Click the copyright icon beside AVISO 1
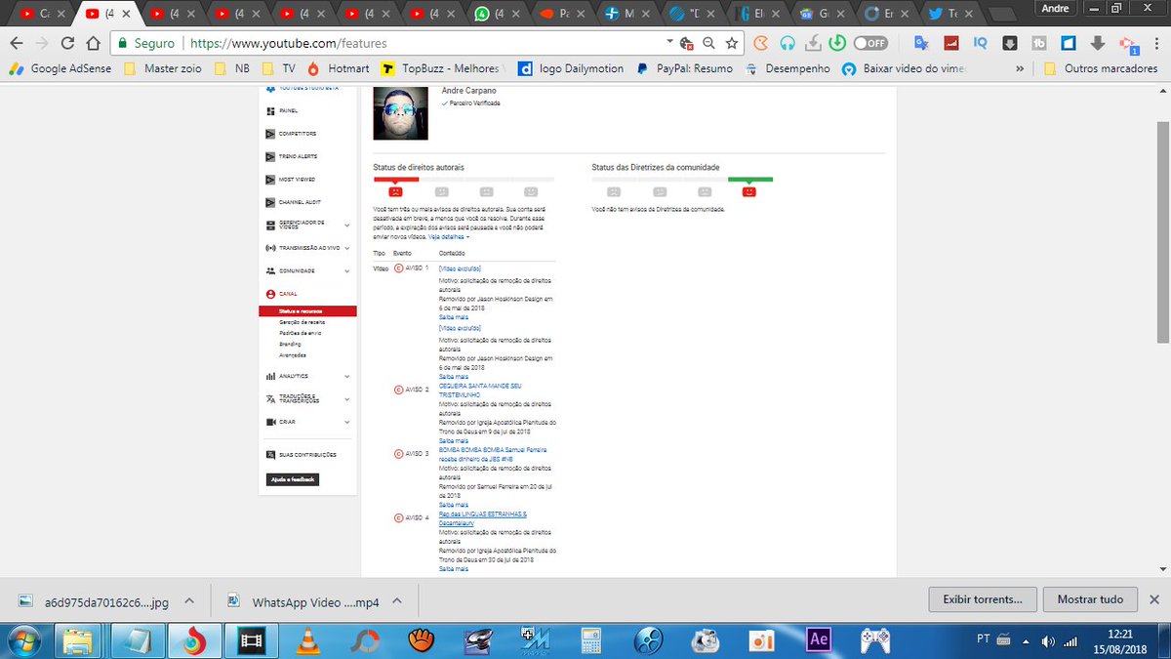1171x659 pixels. [x=398, y=268]
